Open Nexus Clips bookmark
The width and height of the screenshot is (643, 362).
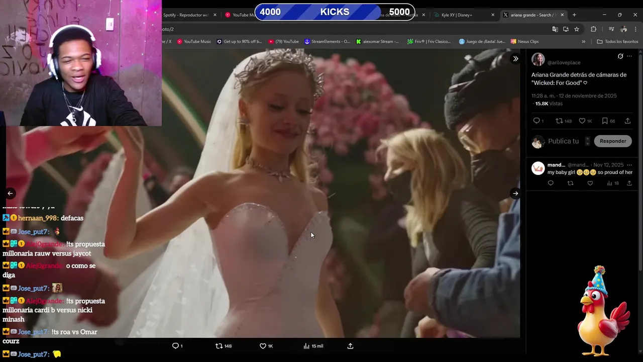[524, 42]
